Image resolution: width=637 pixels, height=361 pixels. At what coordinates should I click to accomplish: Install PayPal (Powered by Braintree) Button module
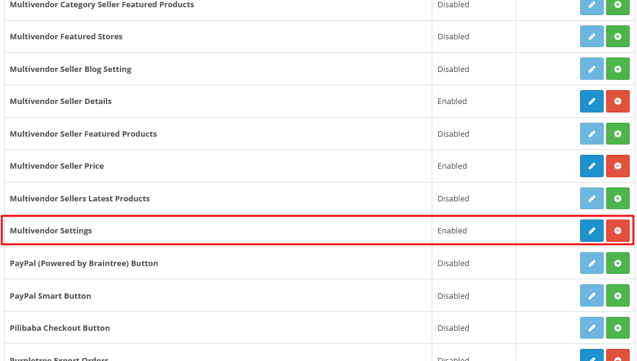[618, 263]
